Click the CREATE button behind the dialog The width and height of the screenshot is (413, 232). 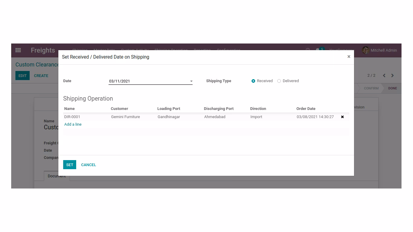pos(41,76)
